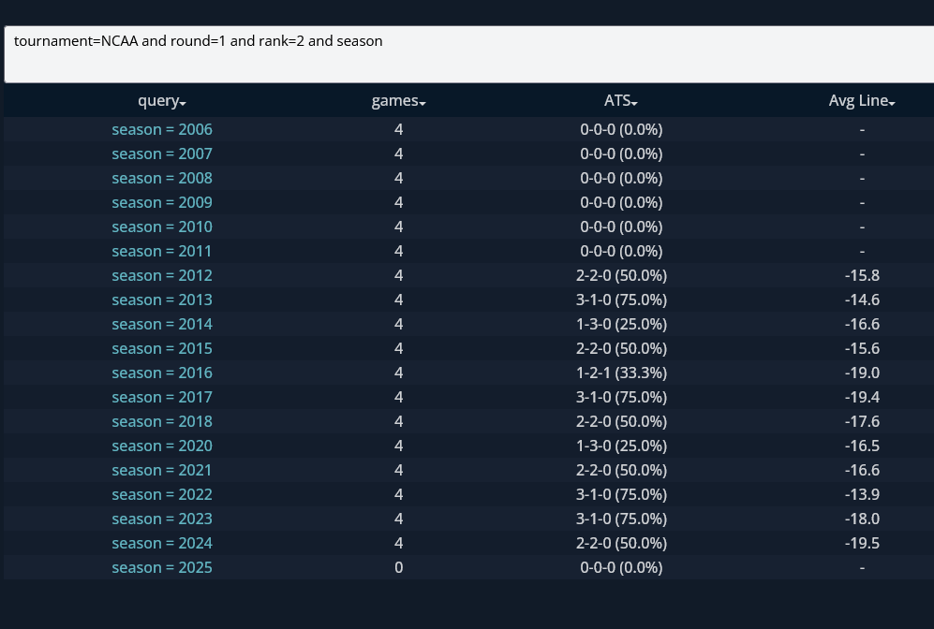Viewport: 934px width, 629px height.
Task: Open the season = 2024 link
Action: click(x=162, y=544)
